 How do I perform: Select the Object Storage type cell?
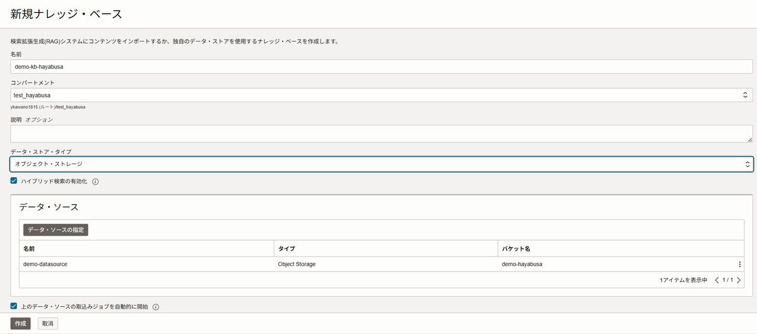tap(386, 264)
